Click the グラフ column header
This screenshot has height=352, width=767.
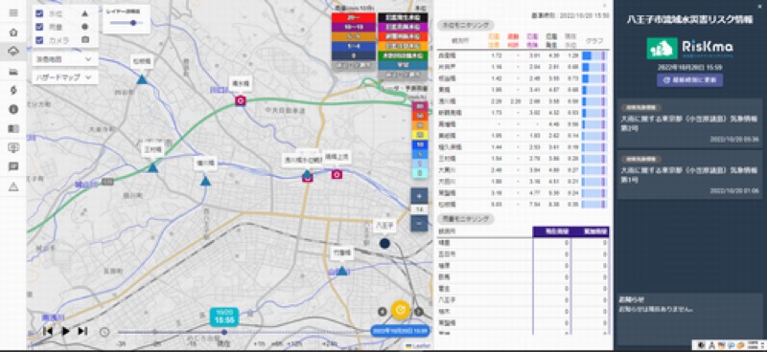[593, 41]
